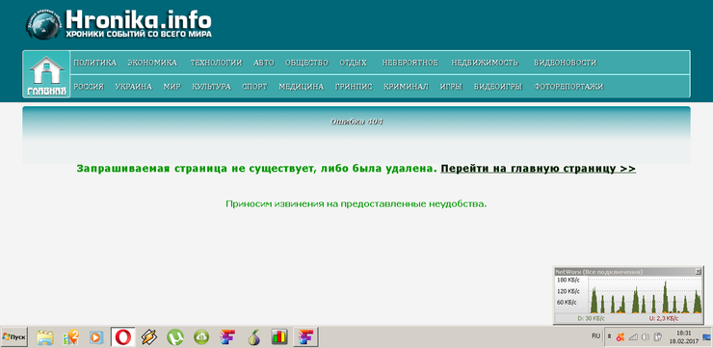This screenshot has height=348, width=713.
Task: Go to the Главная home icon
Action: pos(46,74)
